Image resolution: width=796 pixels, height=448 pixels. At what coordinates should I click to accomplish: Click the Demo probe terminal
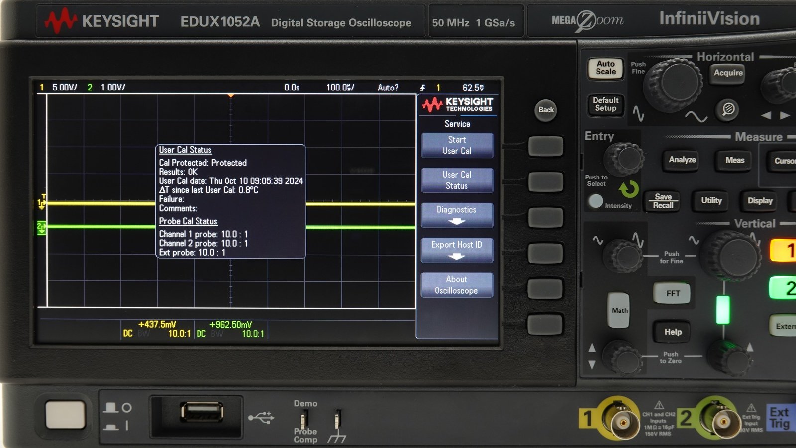304,419
